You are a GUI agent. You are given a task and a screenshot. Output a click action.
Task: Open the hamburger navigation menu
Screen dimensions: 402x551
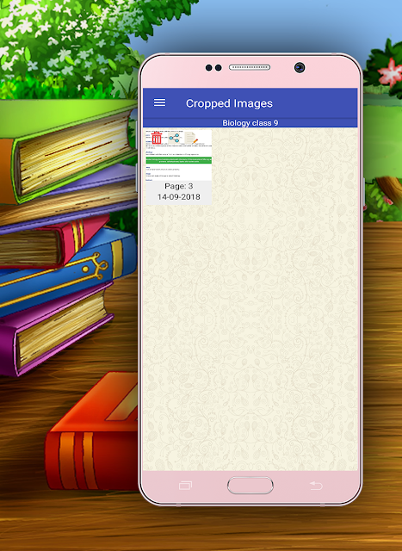click(159, 102)
